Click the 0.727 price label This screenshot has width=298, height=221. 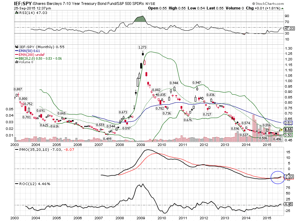coord(207,114)
